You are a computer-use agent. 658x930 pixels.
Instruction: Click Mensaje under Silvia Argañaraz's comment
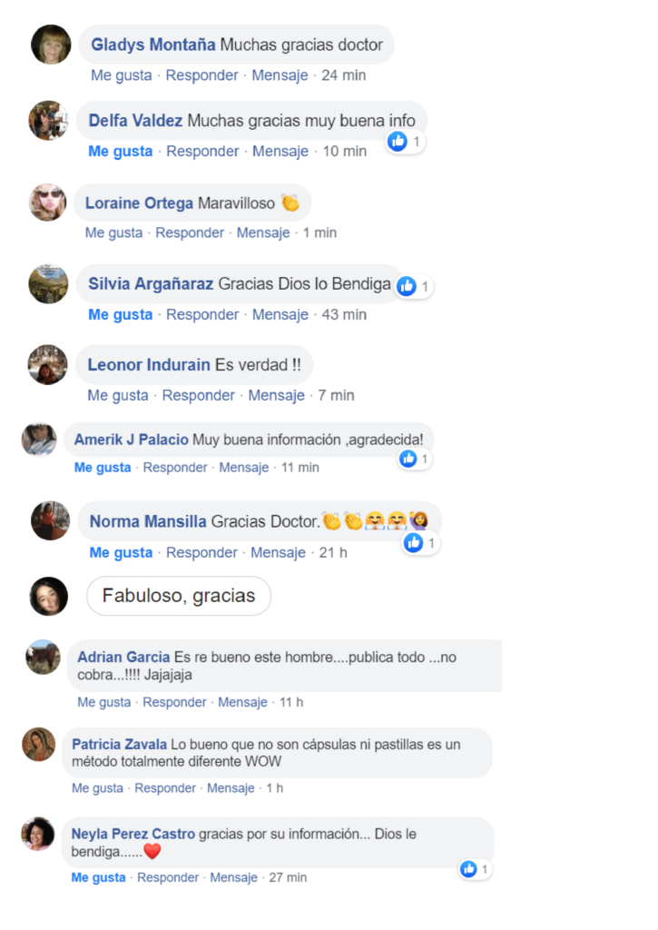tap(280, 314)
